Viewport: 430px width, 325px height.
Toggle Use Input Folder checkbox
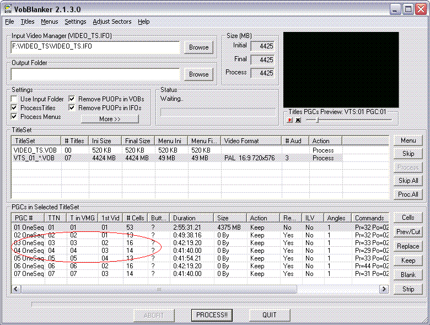(14, 99)
